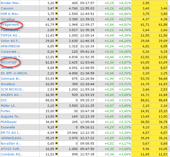The width and height of the screenshot is (170, 157).
Task: Click the R realtime icon in Solon AG row
Action: pos(57,41)
